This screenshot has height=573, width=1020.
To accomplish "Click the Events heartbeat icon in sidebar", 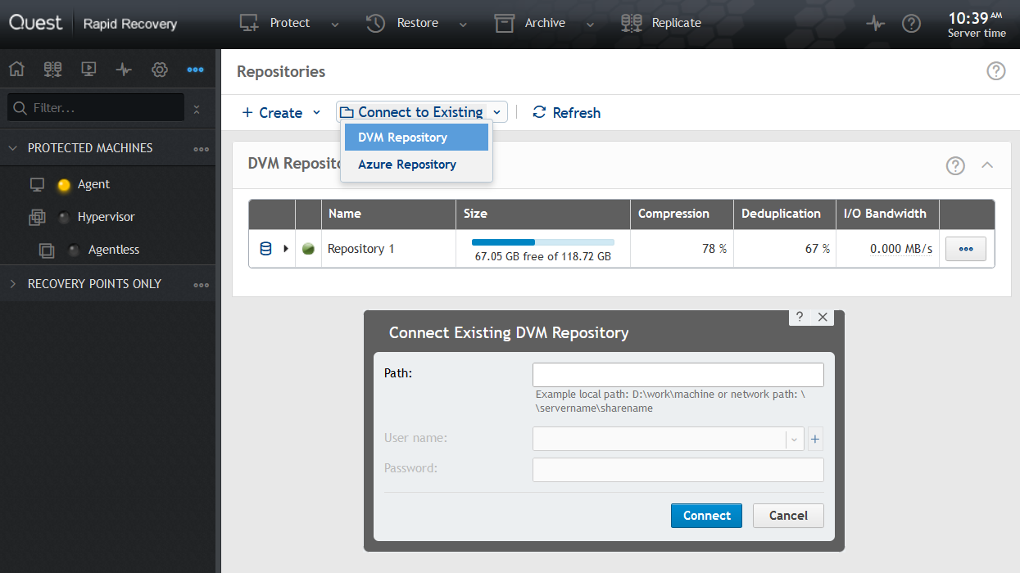I will coord(123,69).
